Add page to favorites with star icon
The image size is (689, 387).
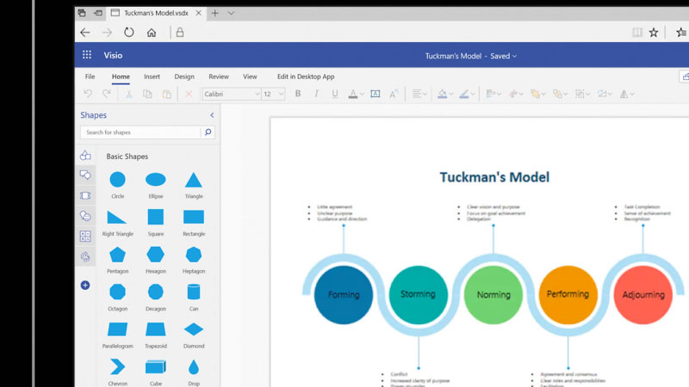(654, 32)
